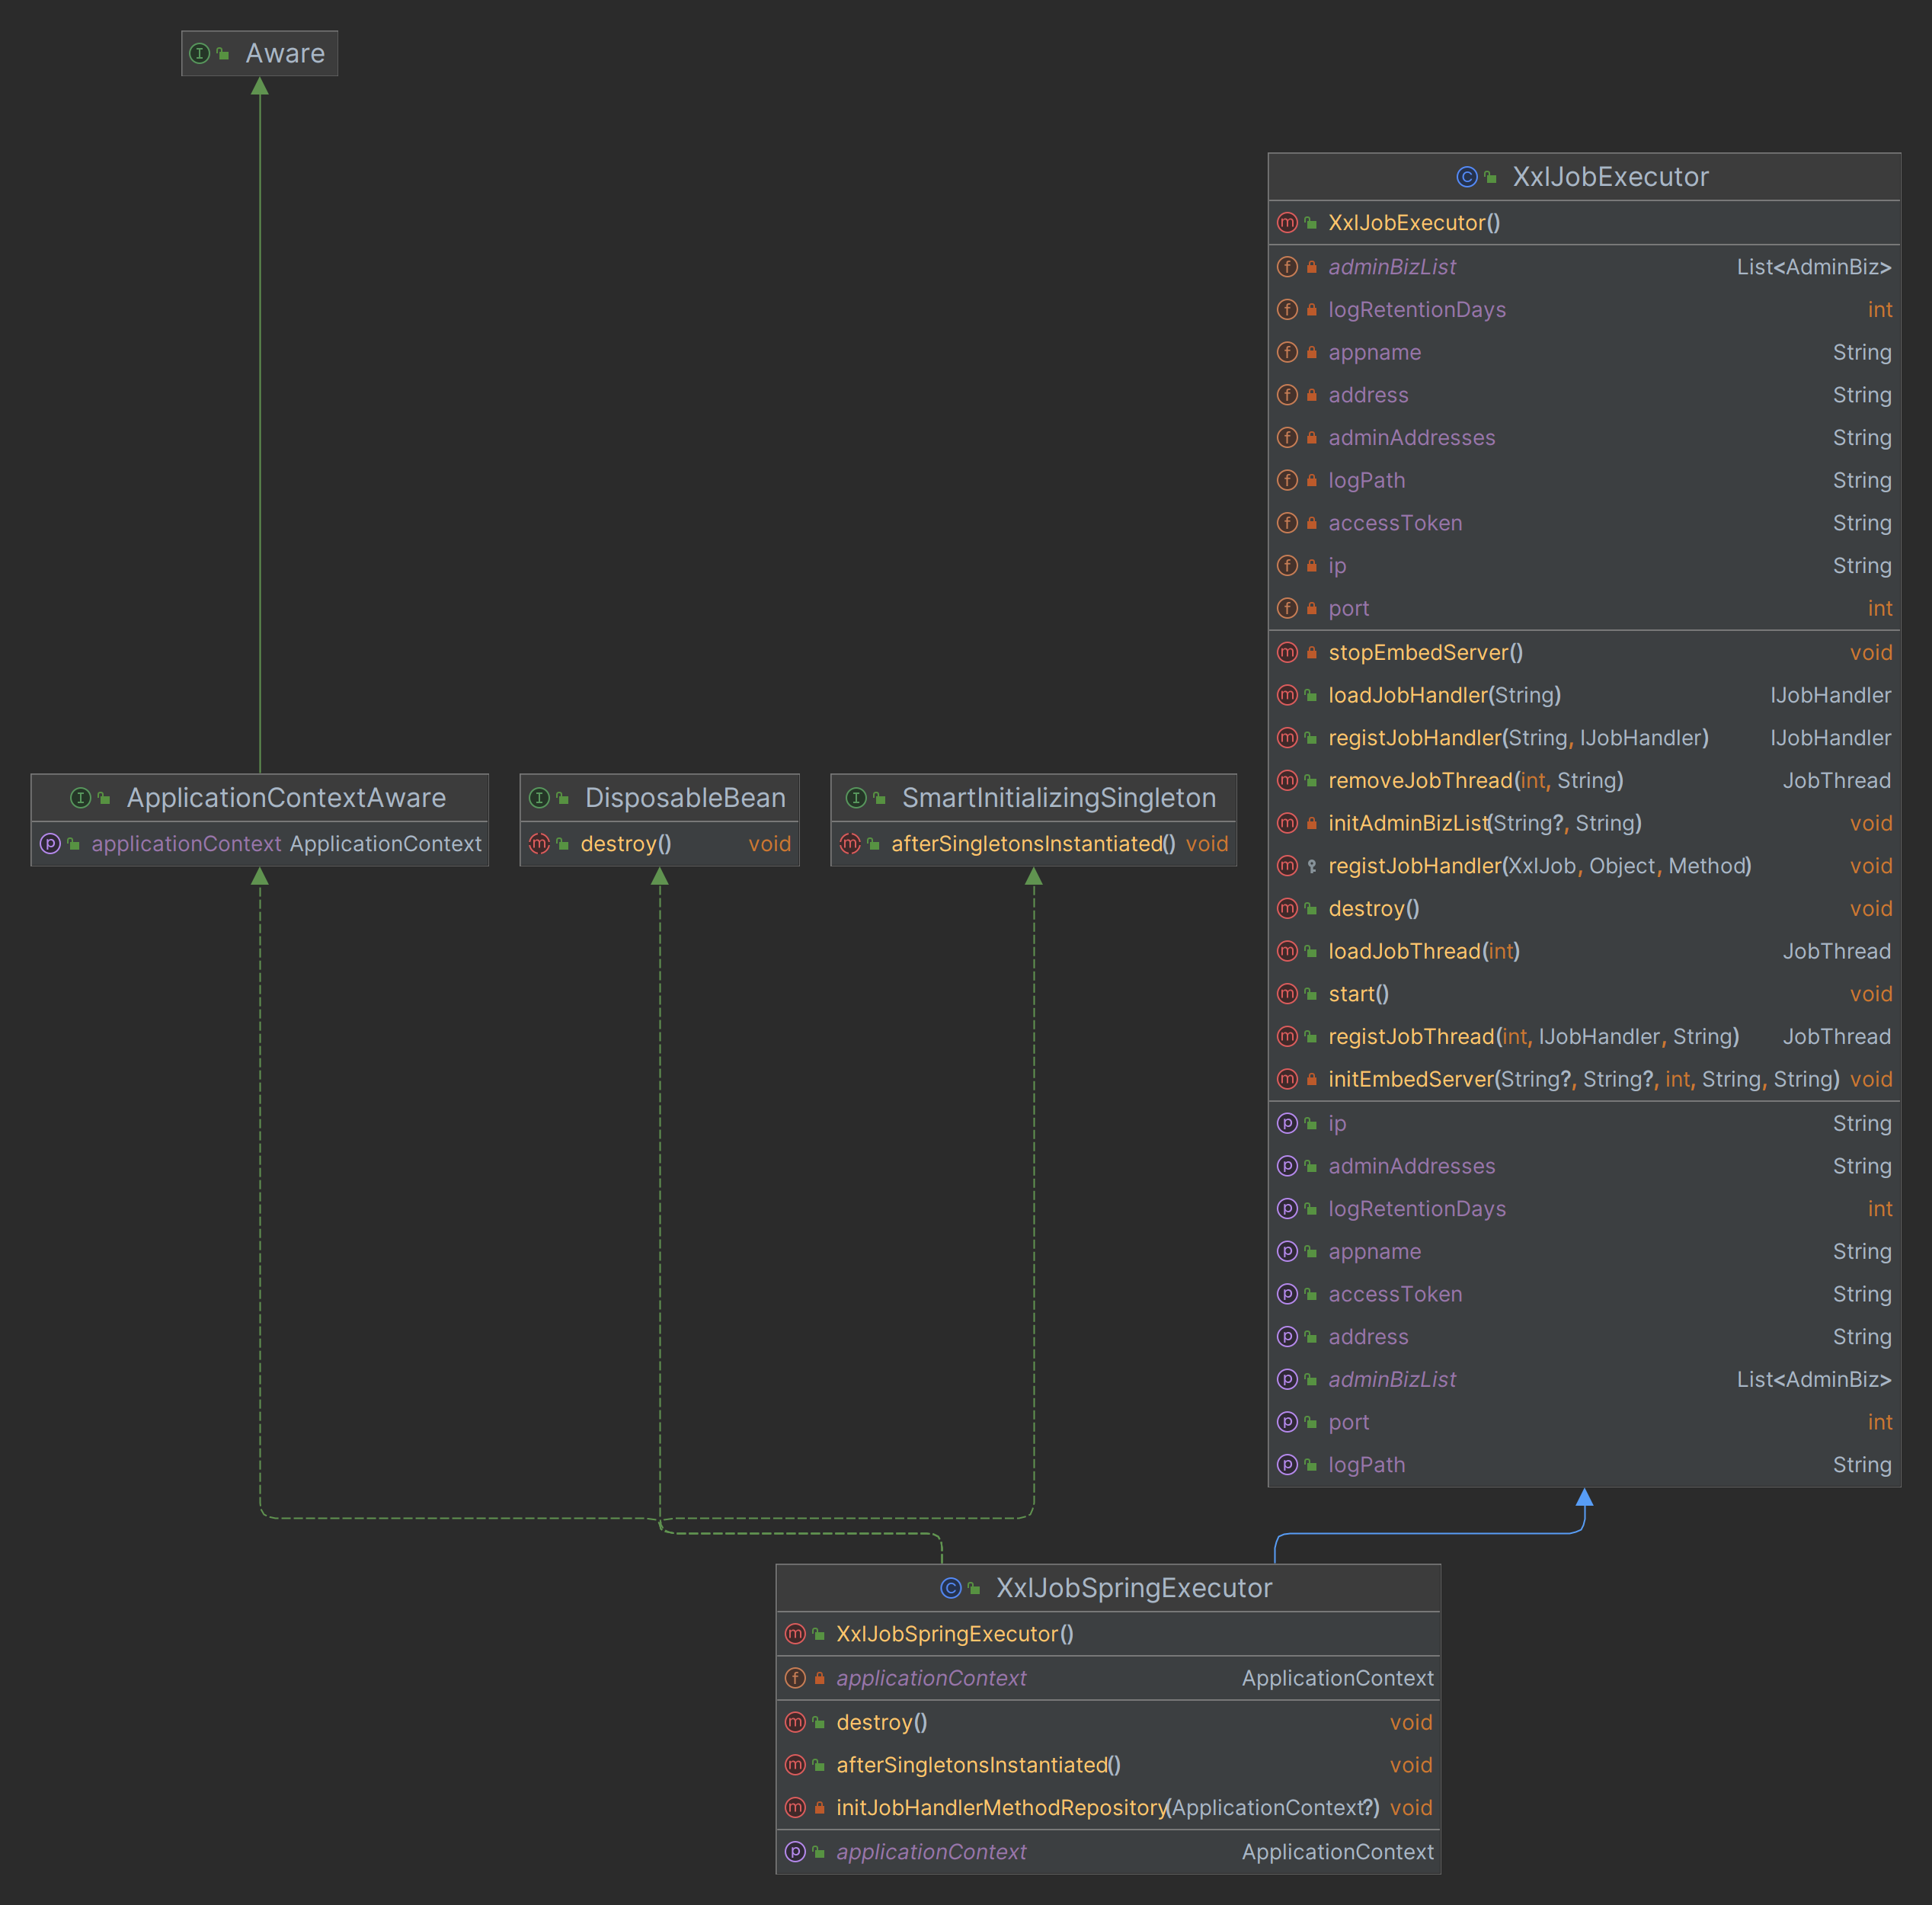Click the interface icon beside SmartInitializingSingleton
Screen dimensions: 1932x1905
click(x=856, y=798)
